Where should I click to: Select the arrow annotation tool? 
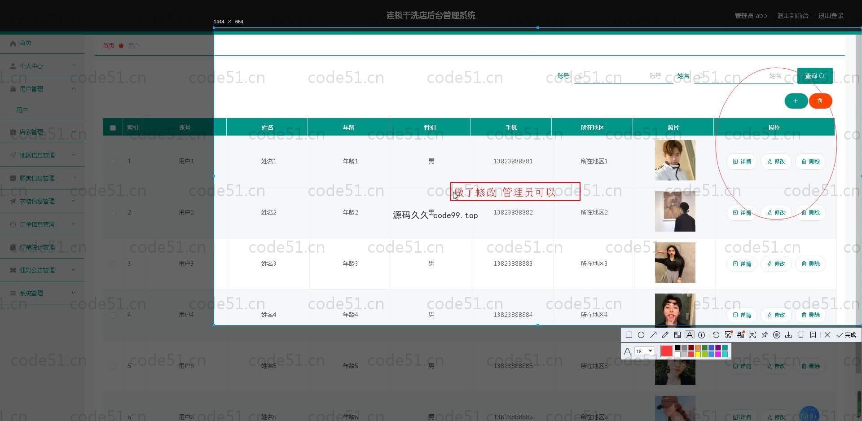(x=653, y=335)
